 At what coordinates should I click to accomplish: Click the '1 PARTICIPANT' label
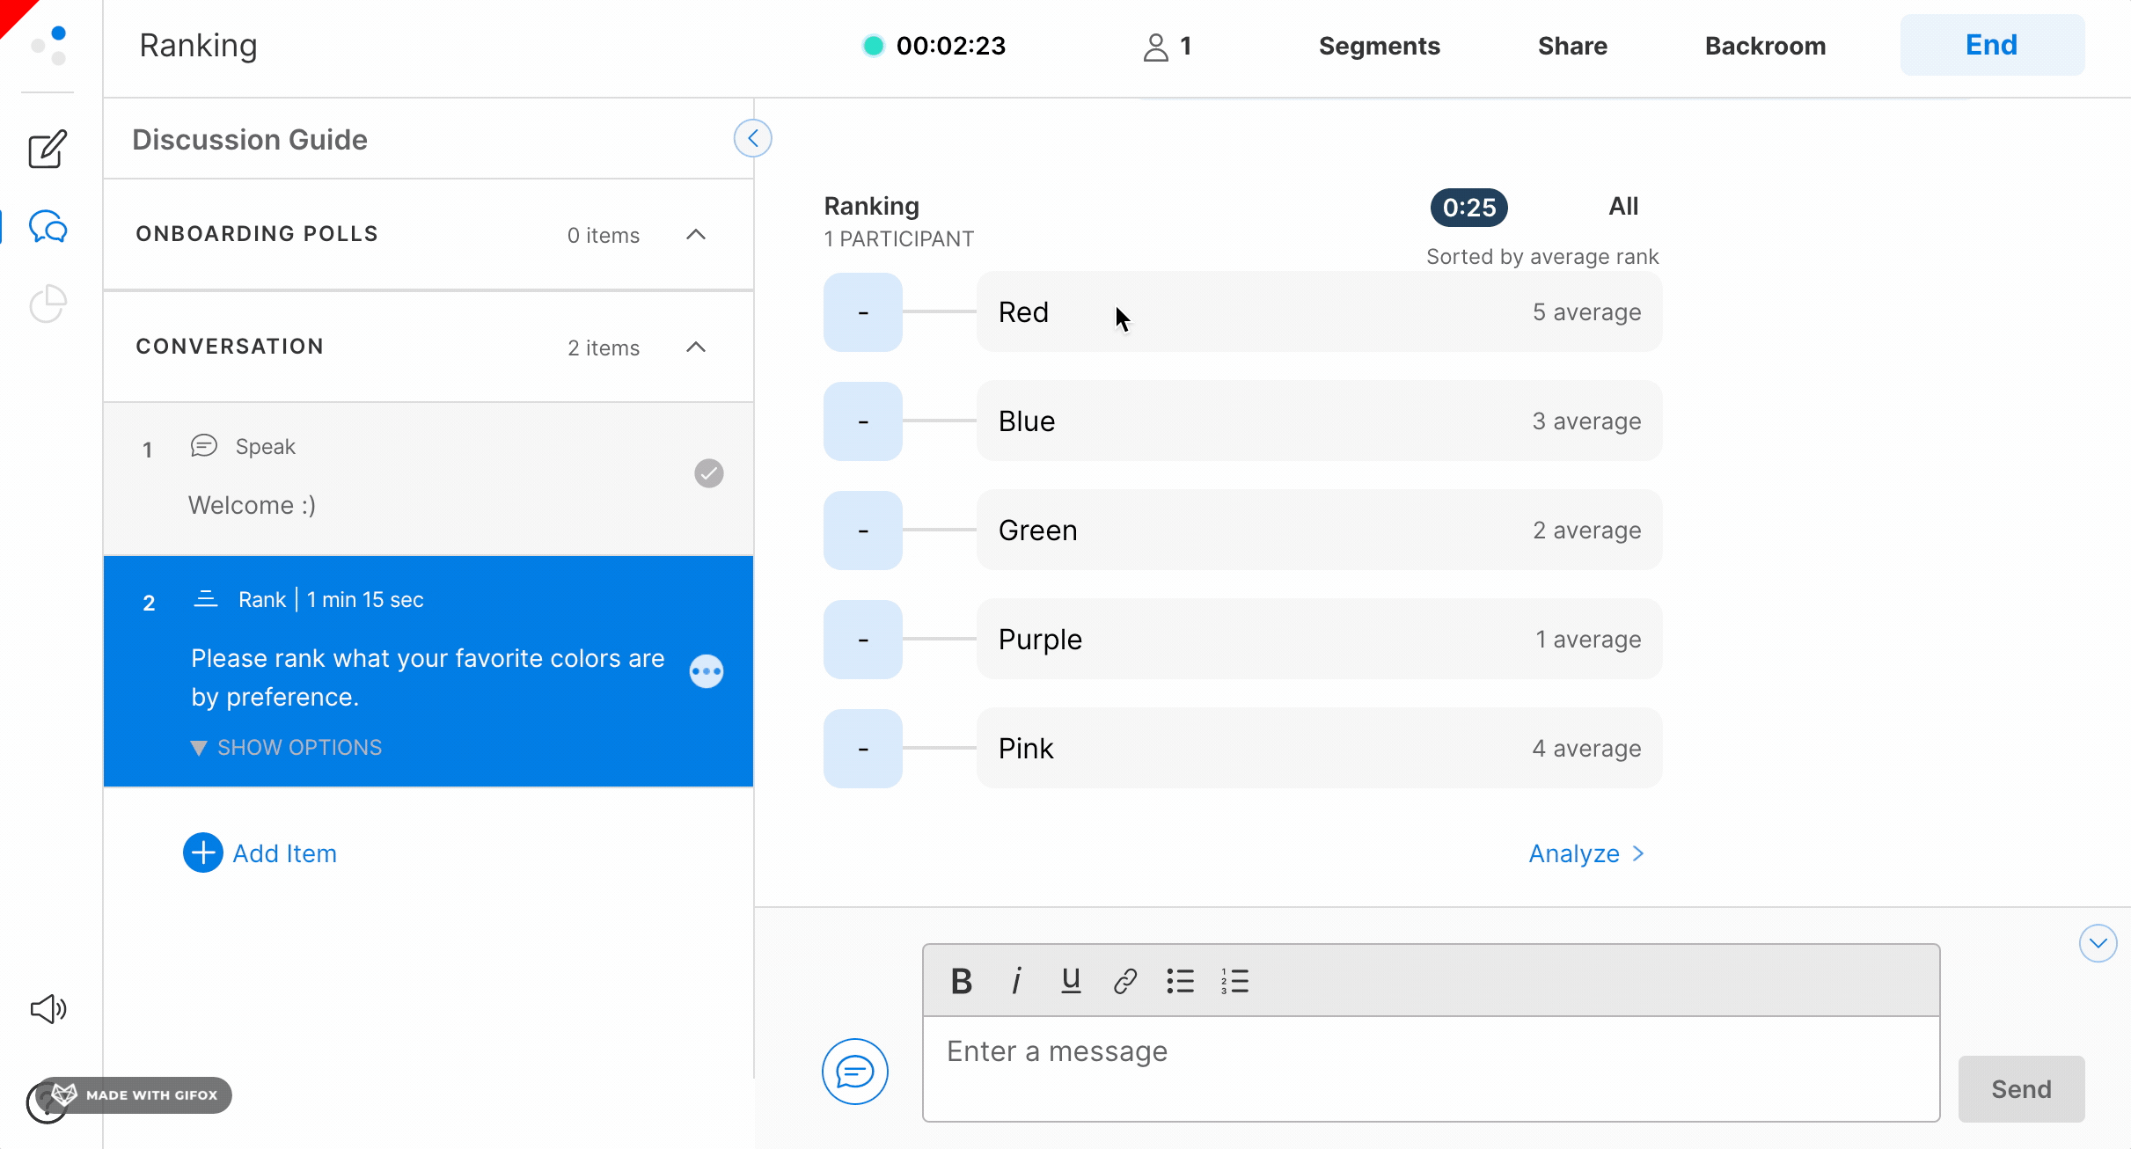coord(898,239)
